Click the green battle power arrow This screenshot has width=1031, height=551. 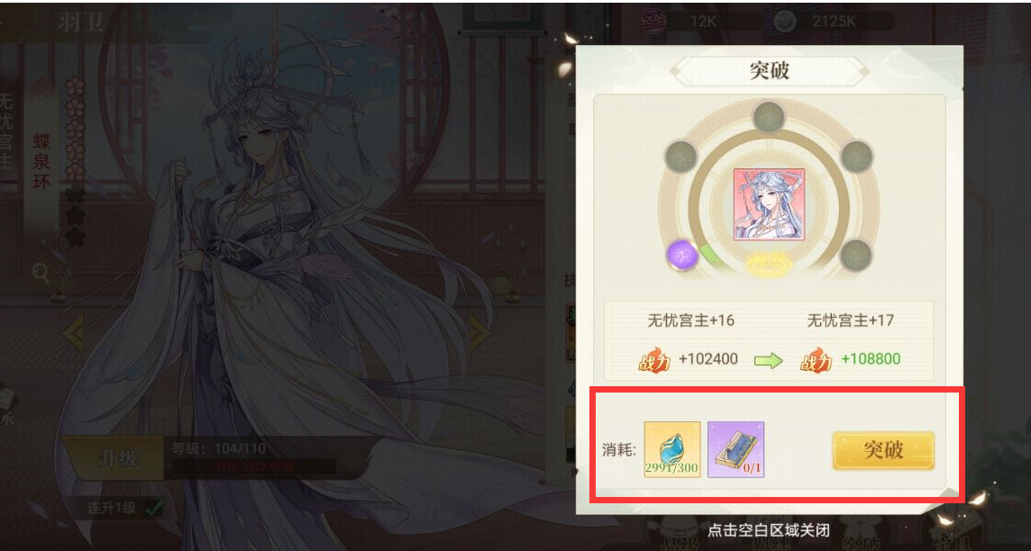coord(768,360)
